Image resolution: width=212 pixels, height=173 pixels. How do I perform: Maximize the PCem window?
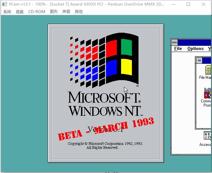point(188,4)
